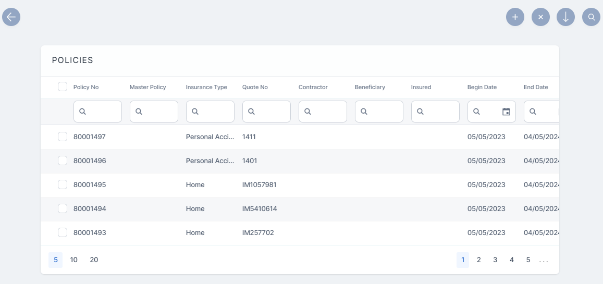Screen dimensions: 603x284
Task: Select the checkbox for policy 80001494
Action: [x=63, y=208]
